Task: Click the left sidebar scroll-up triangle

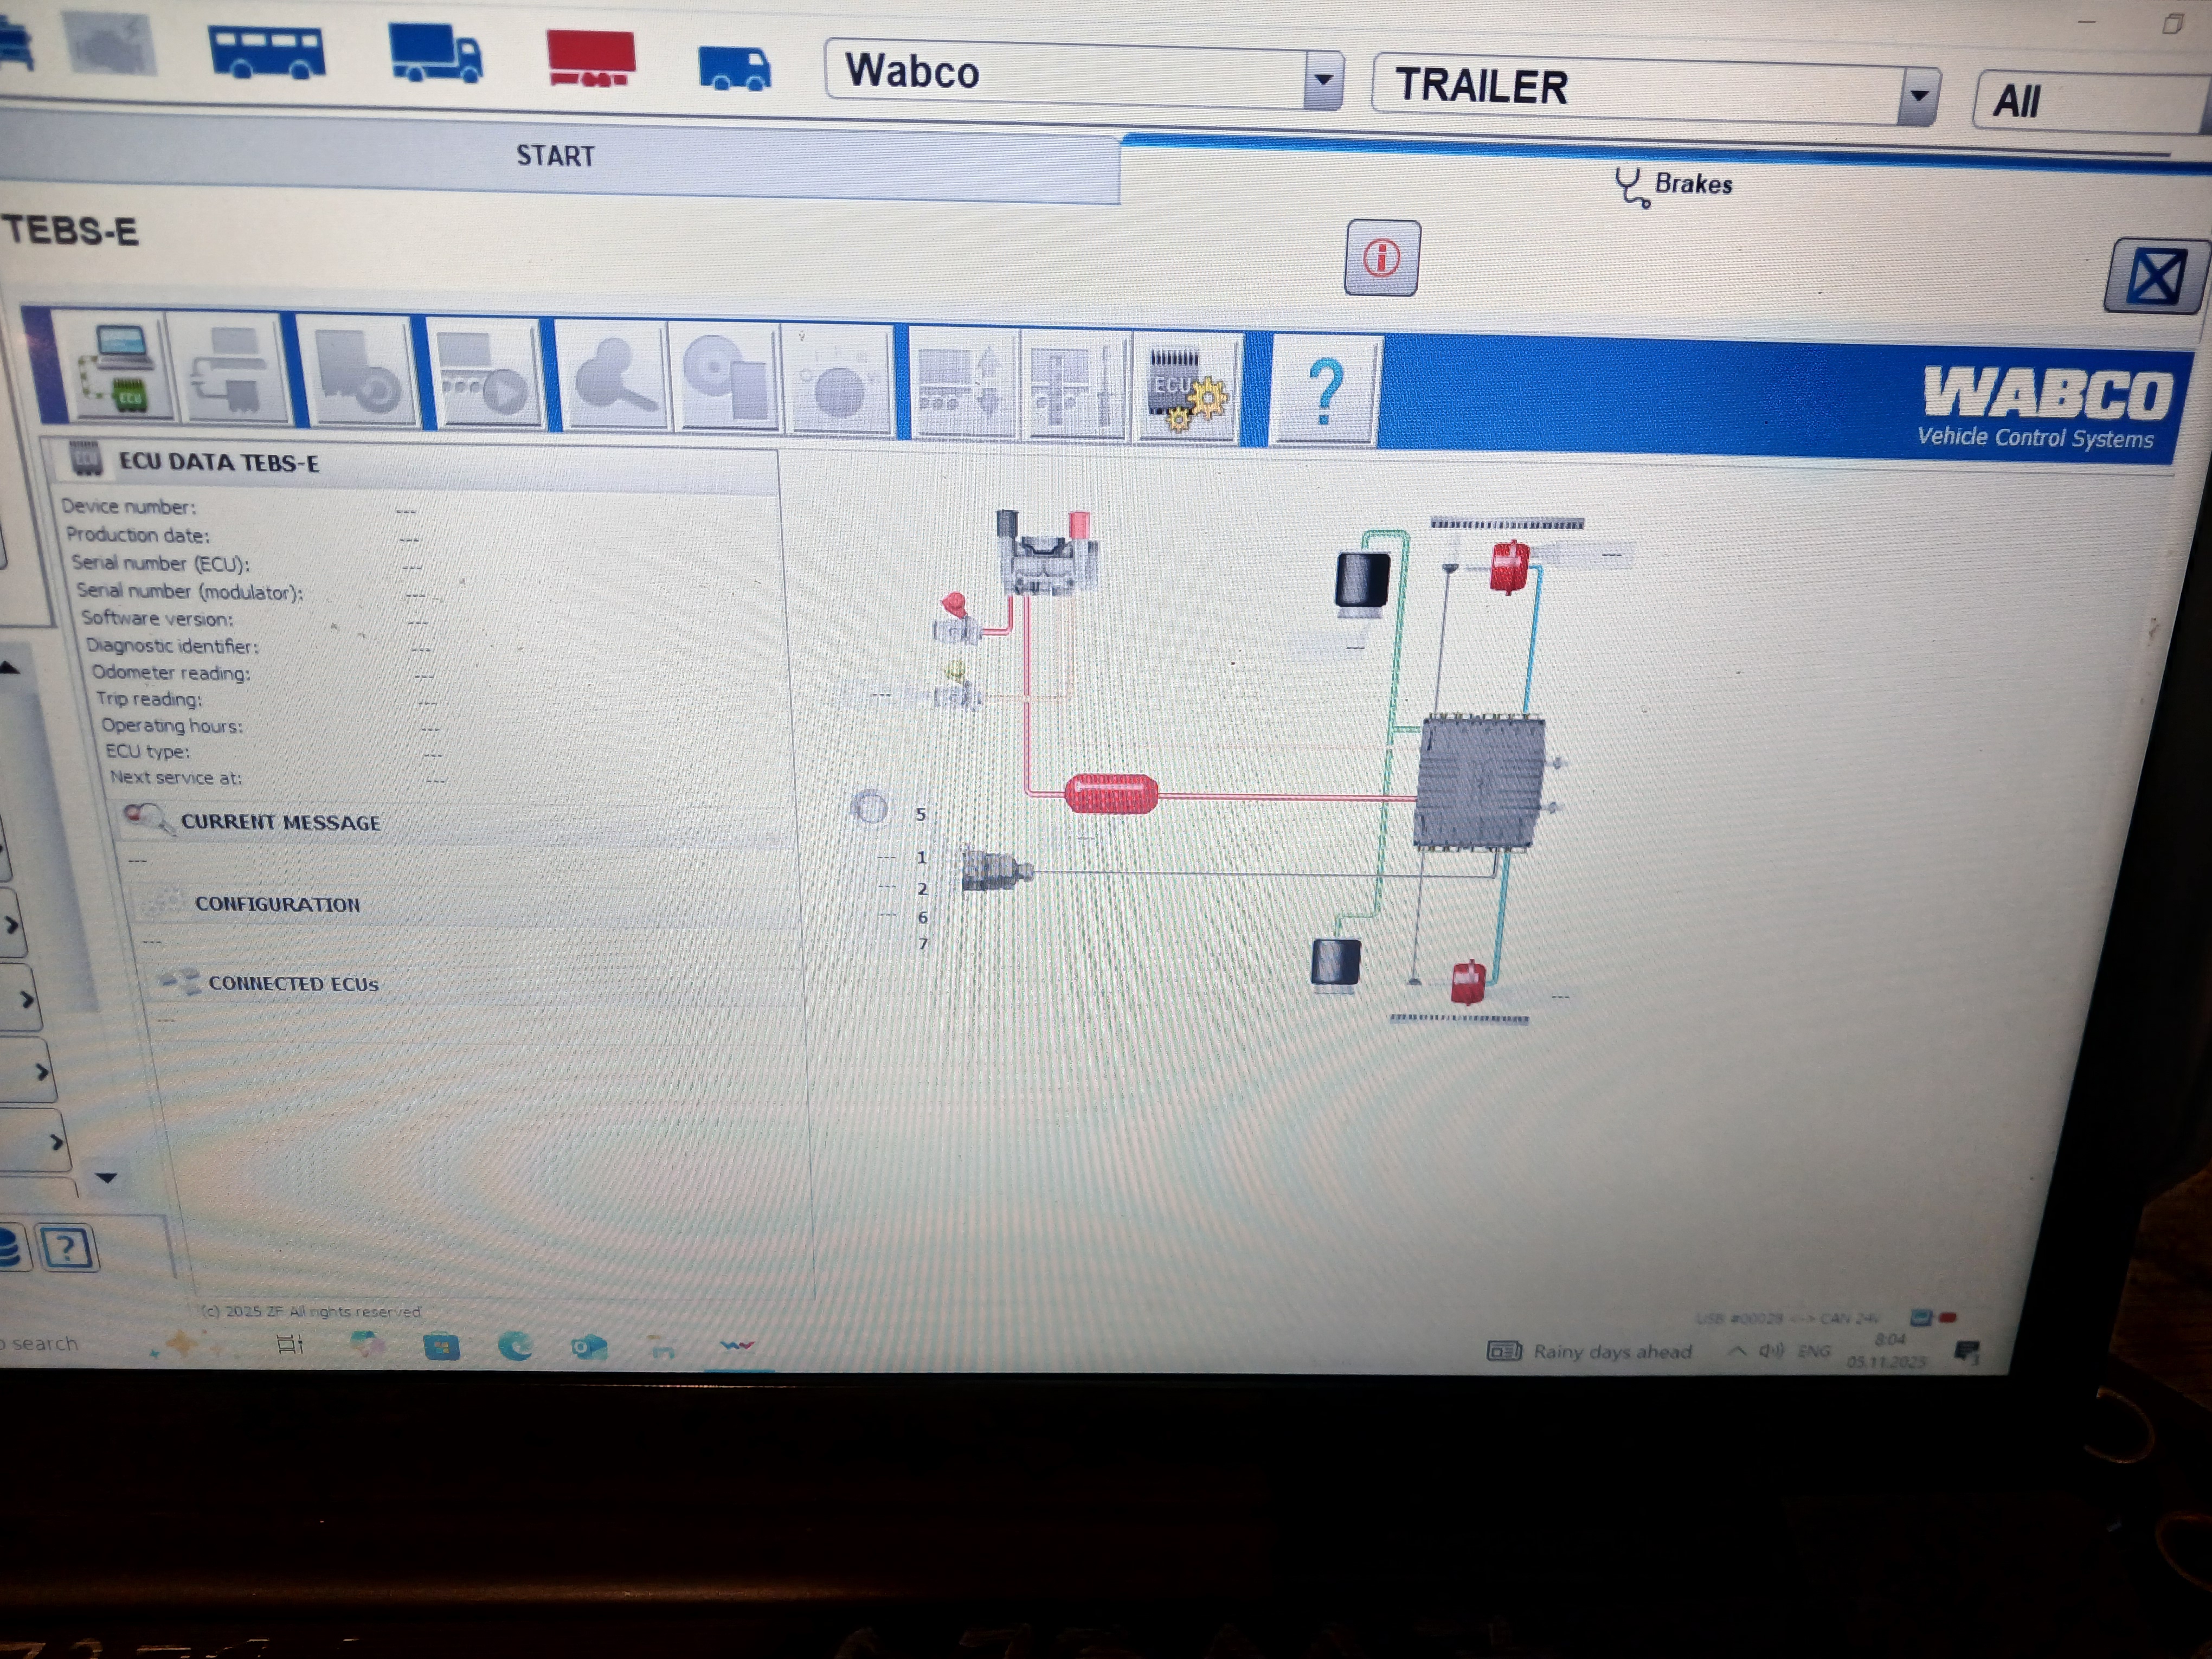Action: point(8,667)
